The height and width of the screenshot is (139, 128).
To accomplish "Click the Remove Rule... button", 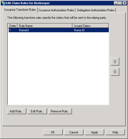I will (x=60, y=111).
